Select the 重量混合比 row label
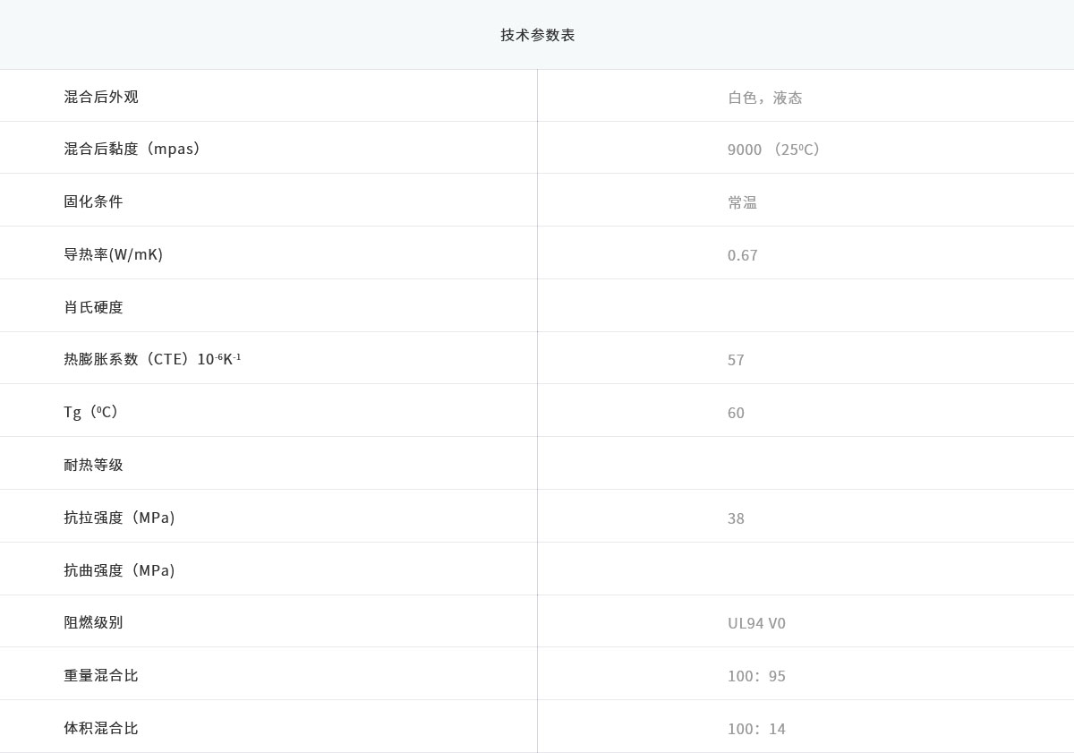 click(101, 675)
